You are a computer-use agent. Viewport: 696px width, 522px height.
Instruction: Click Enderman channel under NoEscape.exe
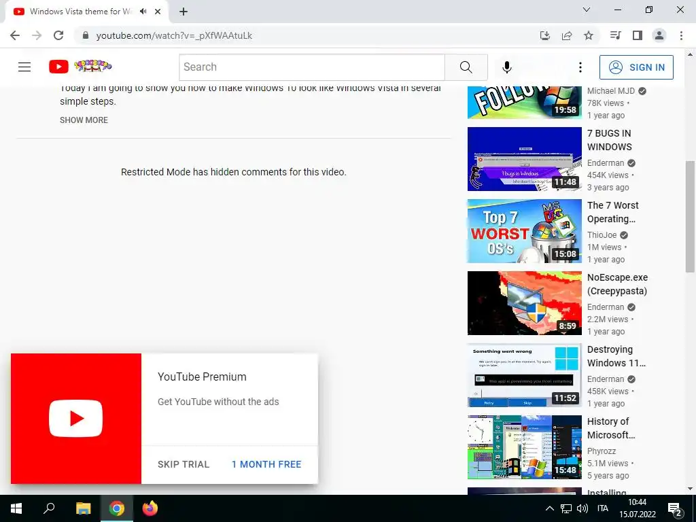[606, 307]
